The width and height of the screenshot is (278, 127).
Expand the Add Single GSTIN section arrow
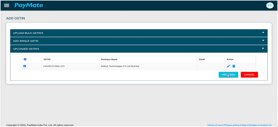(263, 41)
